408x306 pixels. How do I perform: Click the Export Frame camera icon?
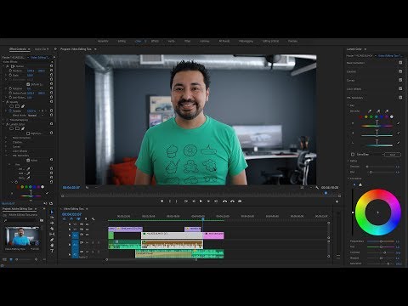click(x=240, y=201)
